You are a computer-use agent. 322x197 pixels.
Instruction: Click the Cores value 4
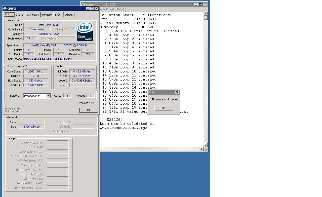tap(67, 96)
